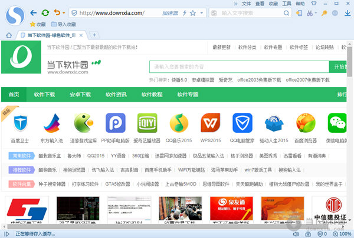Image resolution: width=354 pixels, height=238 pixels.
Task: Open the 泉友通 red banner thumbnail
Action: pyautogui.click(x=231, y=208)
